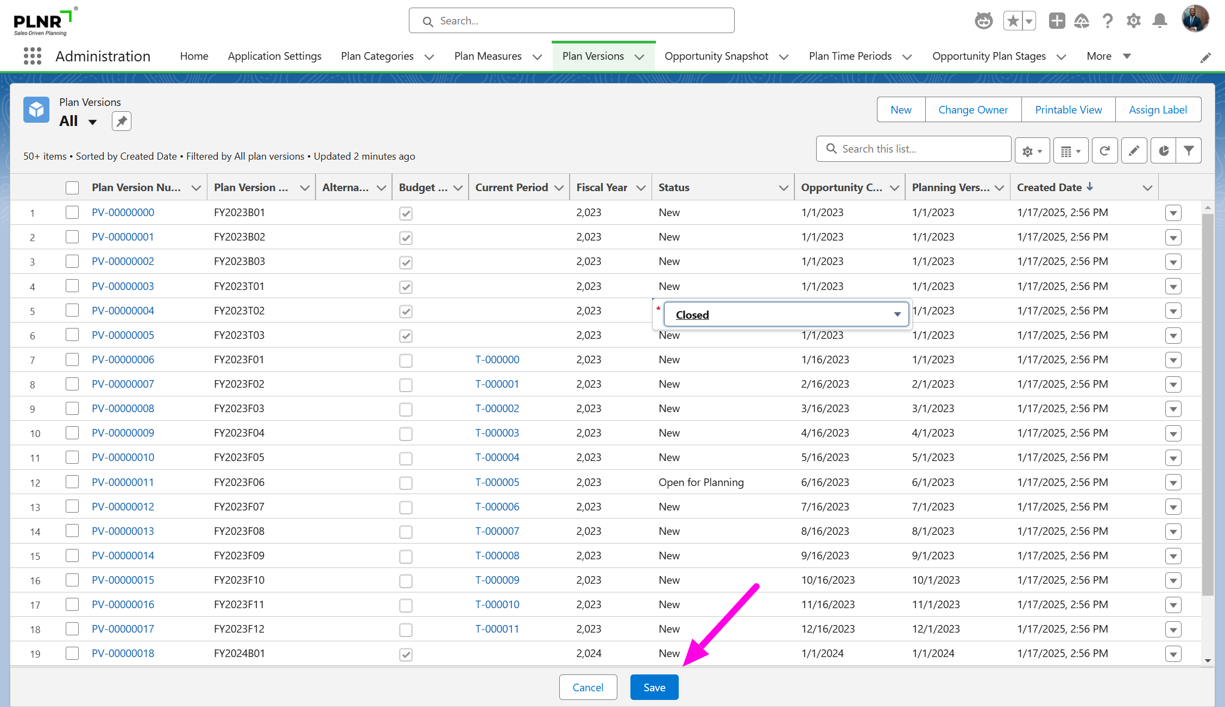The height and width of the screenshot is (707, 1225).
Task: Open the Setup gear in header
Action: [1133, 21]
